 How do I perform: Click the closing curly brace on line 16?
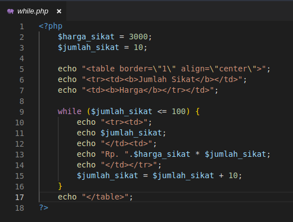60,187
